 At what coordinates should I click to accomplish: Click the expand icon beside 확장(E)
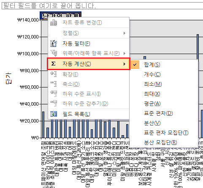click(54, 74)
